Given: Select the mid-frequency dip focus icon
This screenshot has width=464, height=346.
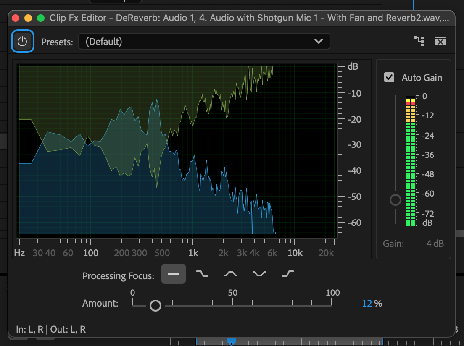Looking at the screenshot, I should click(259, 274).
